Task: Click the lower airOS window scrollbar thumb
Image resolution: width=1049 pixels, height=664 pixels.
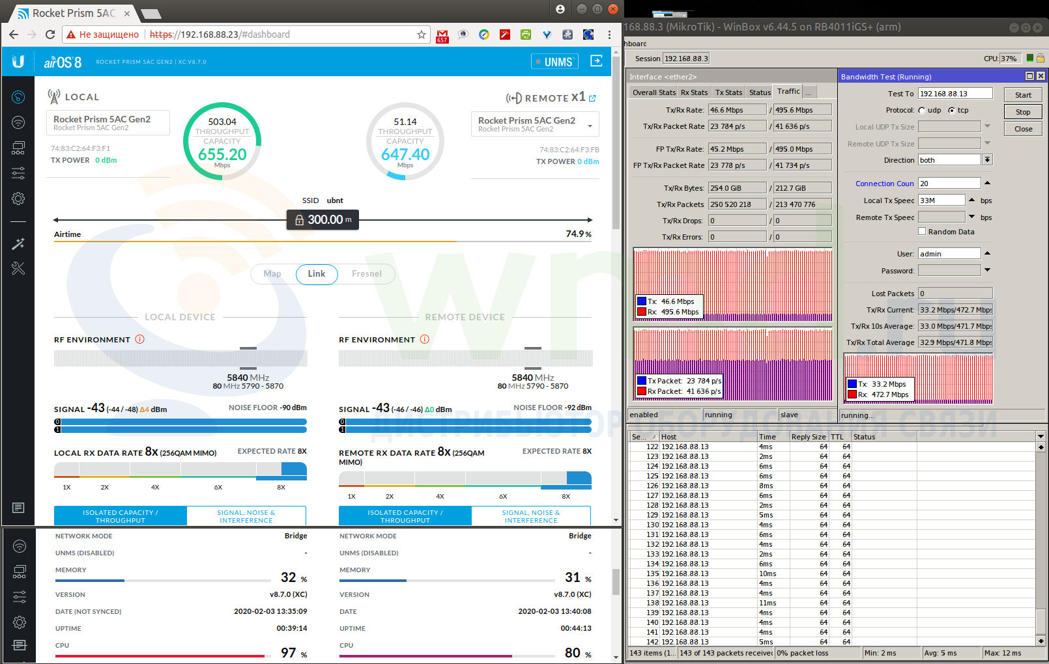Action: coord(616,581)
